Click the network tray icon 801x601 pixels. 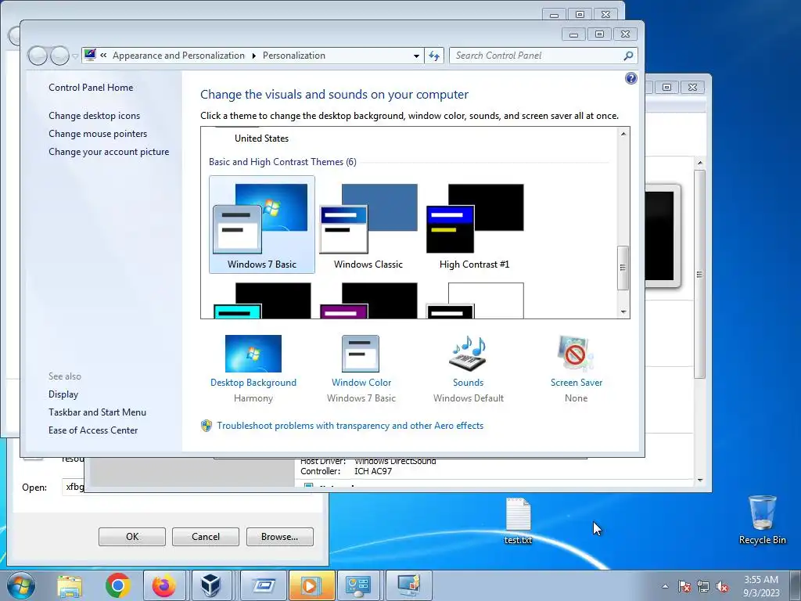point(703,587)
